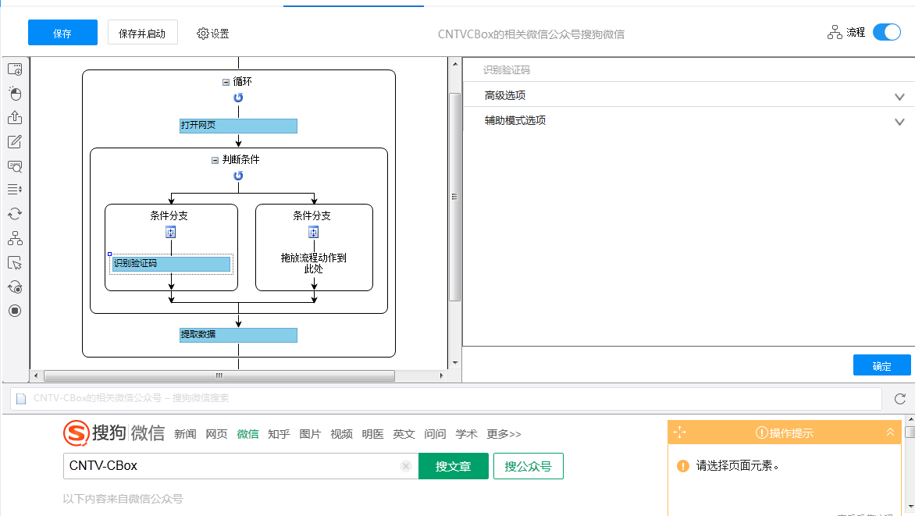Open the 明医 tab in Sogou

coord(372,434)
